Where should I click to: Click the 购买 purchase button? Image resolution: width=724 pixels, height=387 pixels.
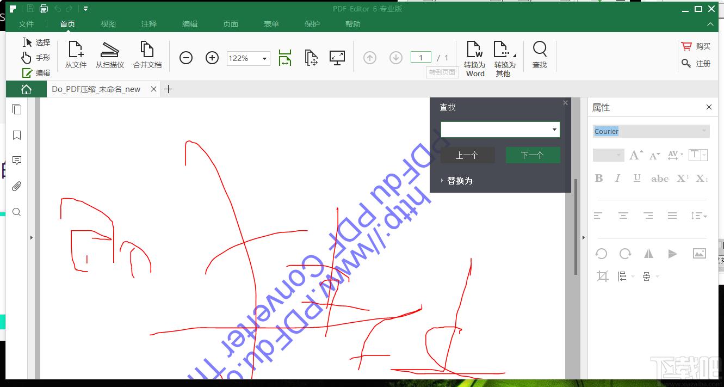coord(696,46)
